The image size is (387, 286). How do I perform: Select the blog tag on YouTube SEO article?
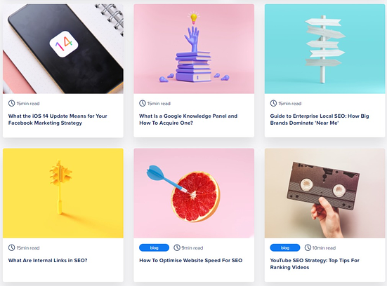[285, 247]
